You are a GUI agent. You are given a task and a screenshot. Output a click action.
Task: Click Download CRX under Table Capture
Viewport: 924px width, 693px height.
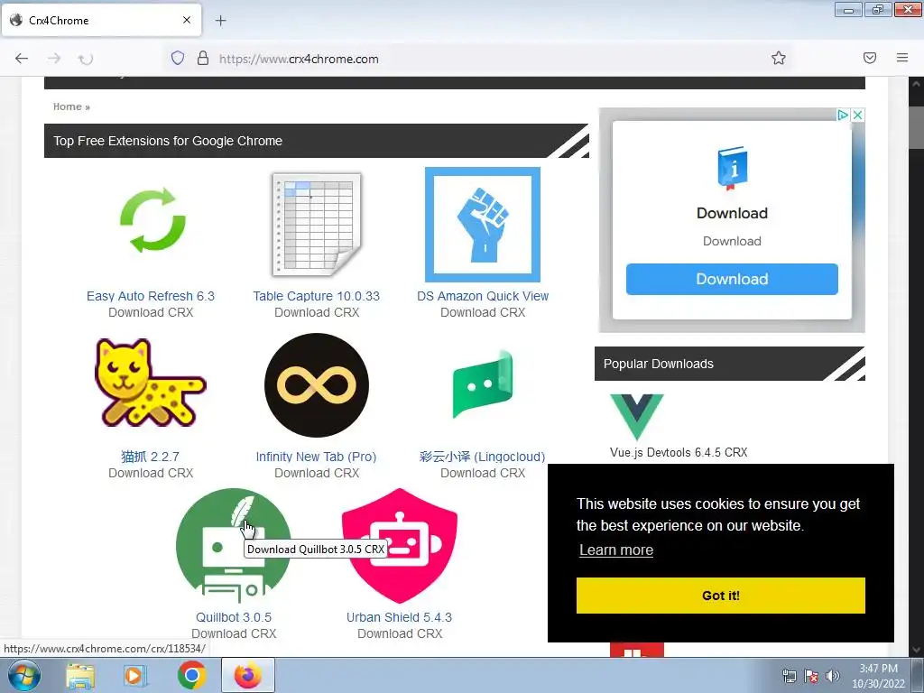coord(317,312)
